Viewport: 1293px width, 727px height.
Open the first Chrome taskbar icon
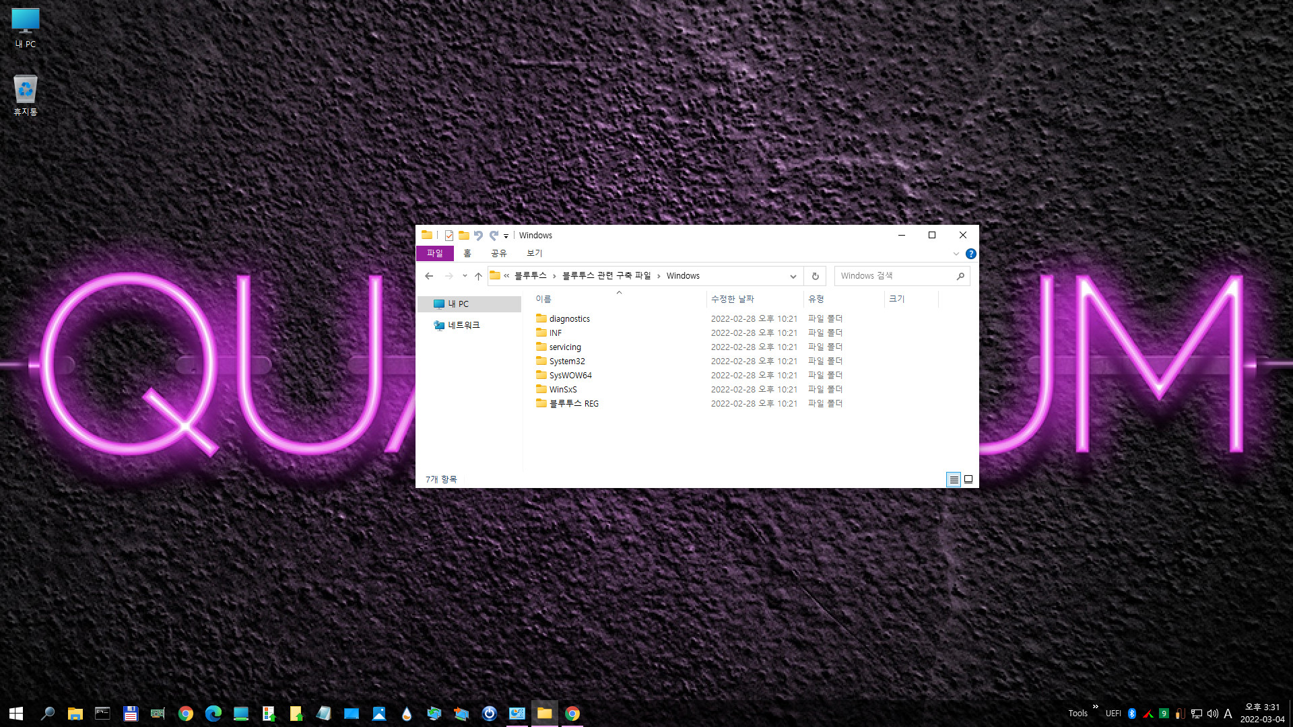coord(185,714)
